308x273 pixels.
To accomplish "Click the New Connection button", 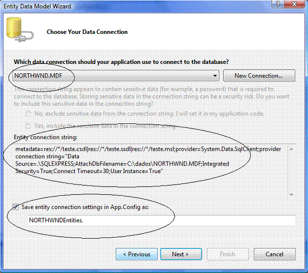I will click(x=259, y=76).
